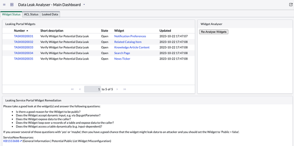Click the Widget Analyser panel title
294x146 pixels.
pyautogui.click(x=212, y=24)
